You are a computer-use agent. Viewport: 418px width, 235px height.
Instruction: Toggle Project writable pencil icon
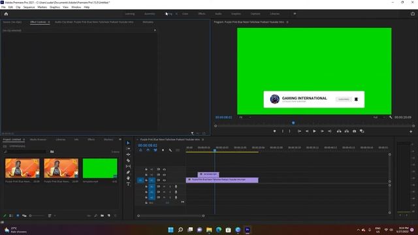coord(5,215)
